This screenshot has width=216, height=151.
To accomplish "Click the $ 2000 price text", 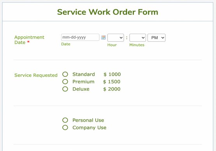I will (112, 89).
